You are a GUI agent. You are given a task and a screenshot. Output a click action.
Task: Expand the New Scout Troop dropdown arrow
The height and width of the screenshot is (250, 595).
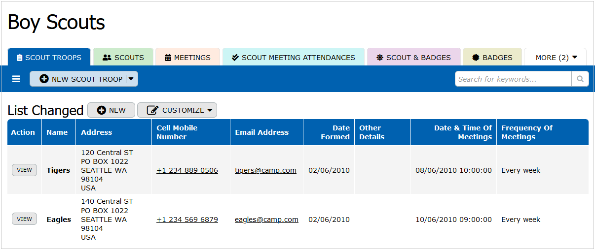[131, 79]
